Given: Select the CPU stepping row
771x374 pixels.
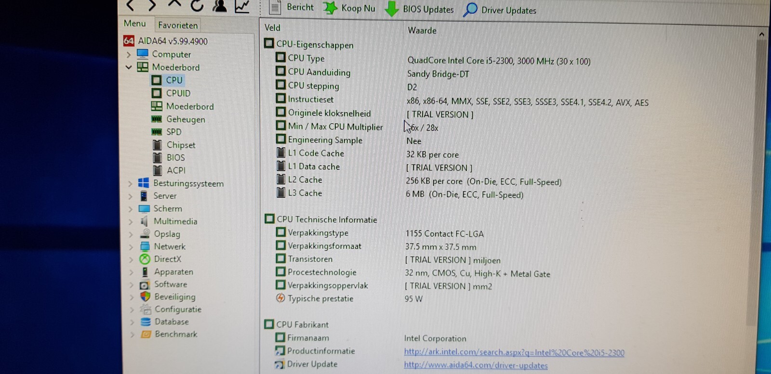Looking at the screenshot, I should 346,86.
